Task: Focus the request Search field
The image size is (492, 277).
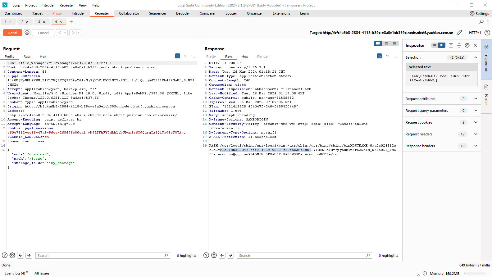Action: coord(102,255)
